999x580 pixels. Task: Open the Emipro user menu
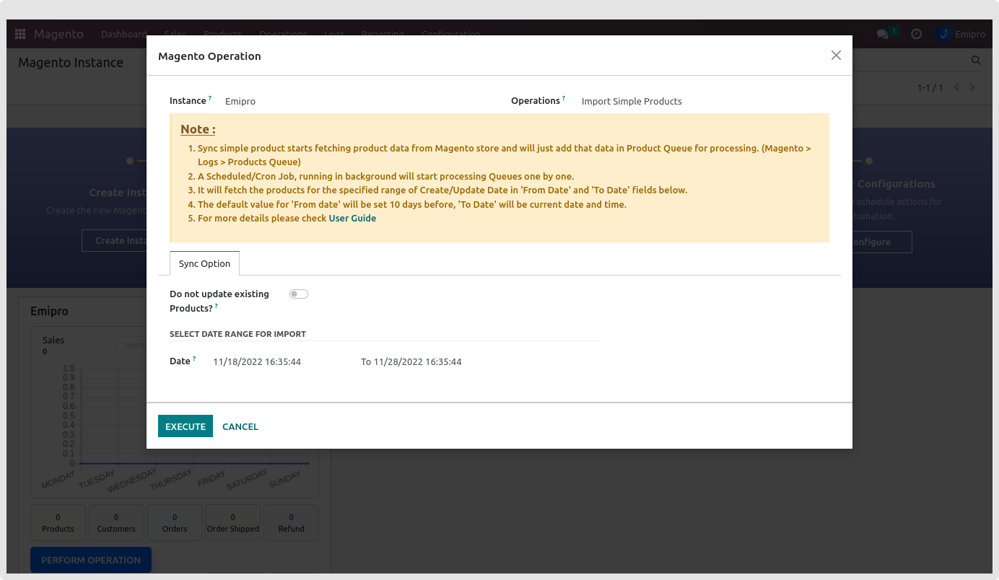961,34
